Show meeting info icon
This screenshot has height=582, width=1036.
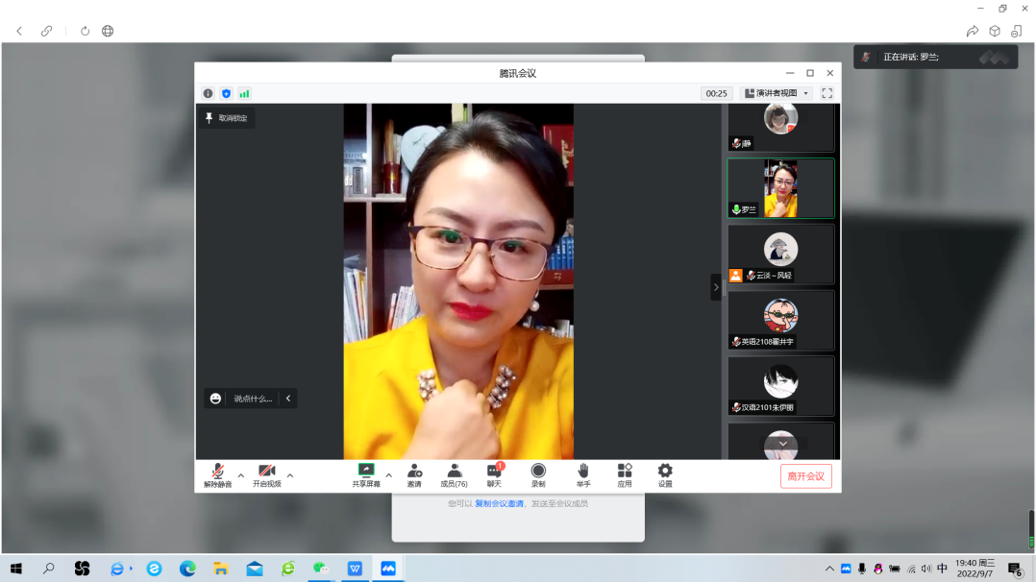click(x=208, y=93)
